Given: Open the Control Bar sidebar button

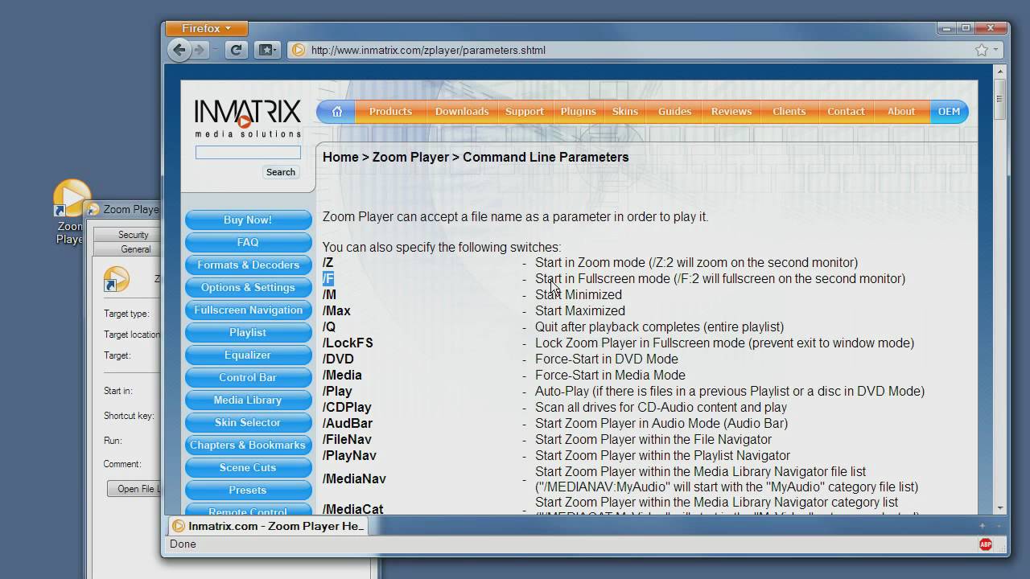Looking at the screenshot, I should [248, 377].
